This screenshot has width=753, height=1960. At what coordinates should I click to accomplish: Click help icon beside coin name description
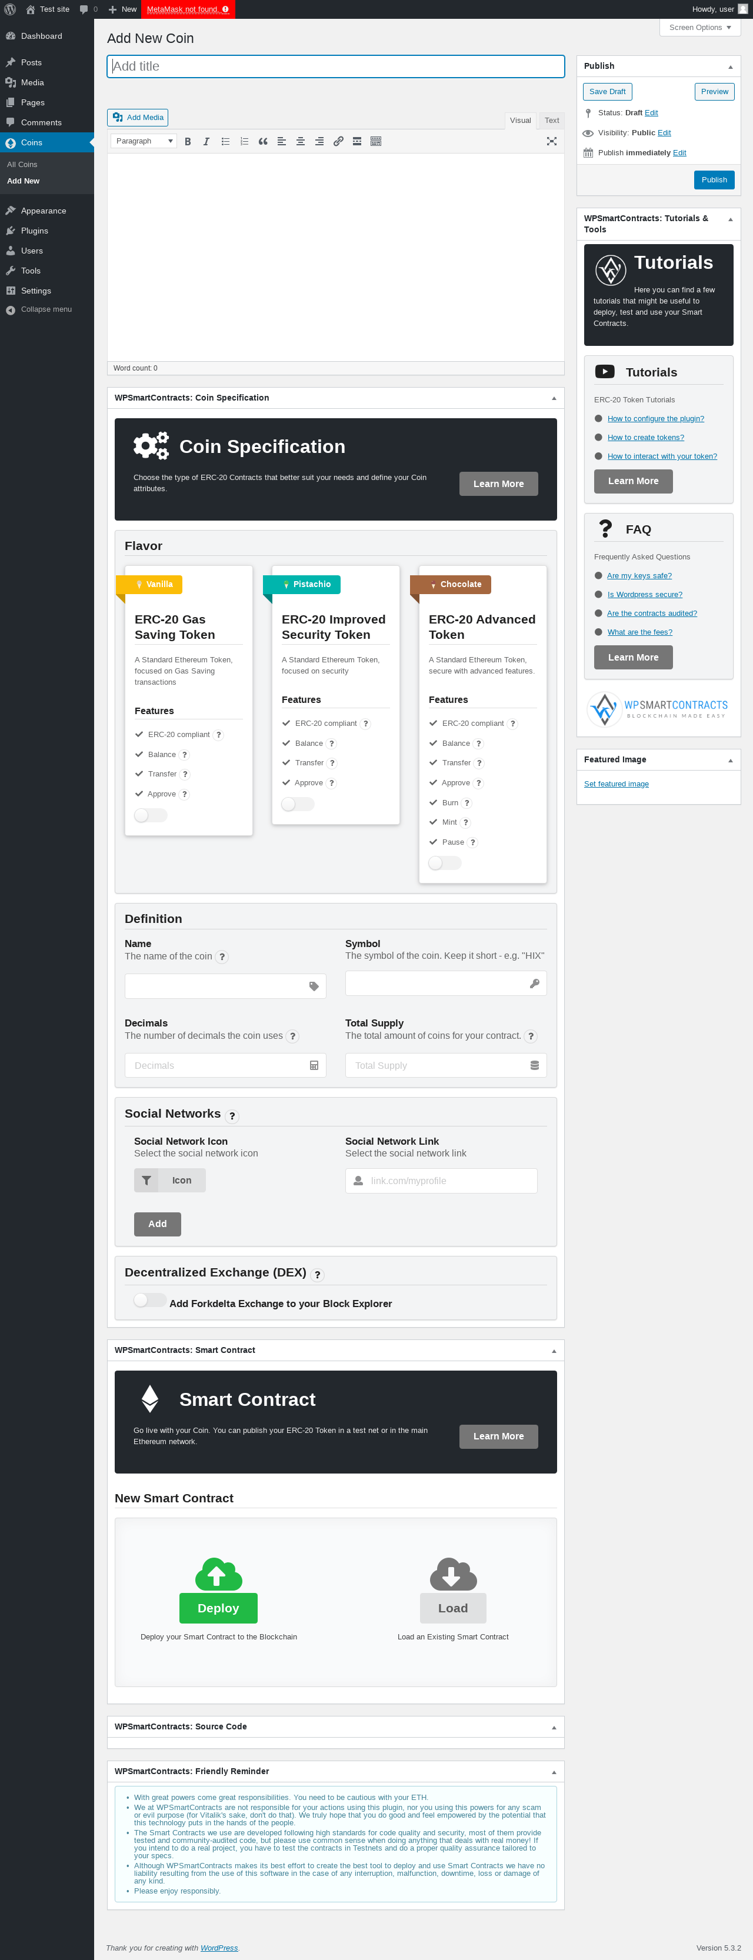click(222, 957)
